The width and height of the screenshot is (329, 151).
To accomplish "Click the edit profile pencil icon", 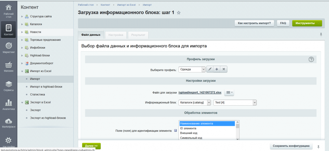I will 210,69.
